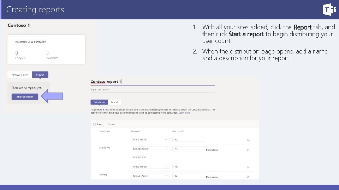Click the User count column info icon

[183, 131]
